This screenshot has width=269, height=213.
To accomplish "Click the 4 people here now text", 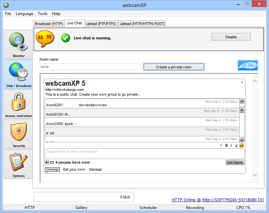I will click(72, 162).
